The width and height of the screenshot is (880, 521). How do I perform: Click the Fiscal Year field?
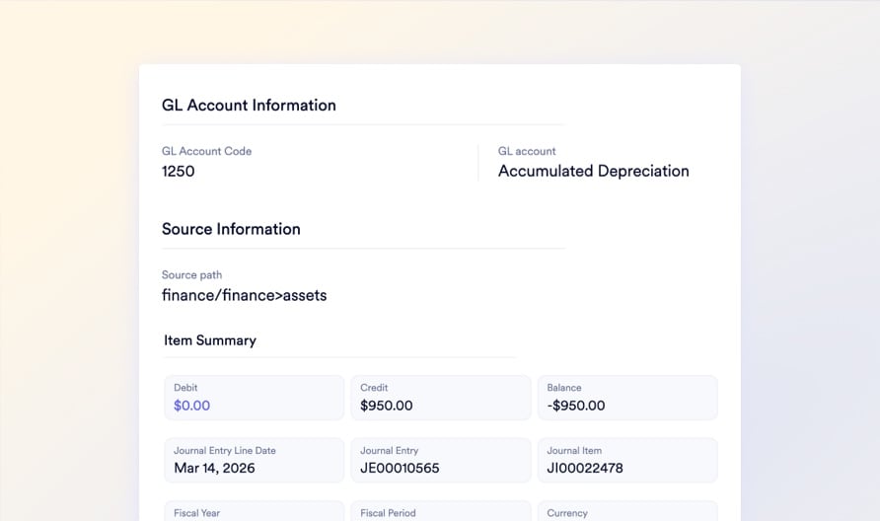pos(254,512)
